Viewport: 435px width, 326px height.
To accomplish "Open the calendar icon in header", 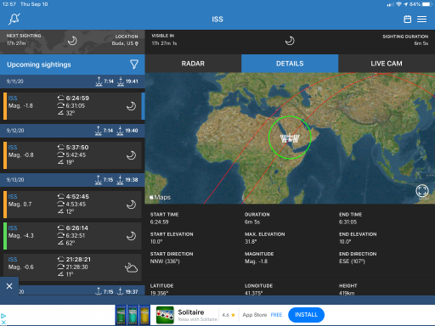I will tap(407, 20).
